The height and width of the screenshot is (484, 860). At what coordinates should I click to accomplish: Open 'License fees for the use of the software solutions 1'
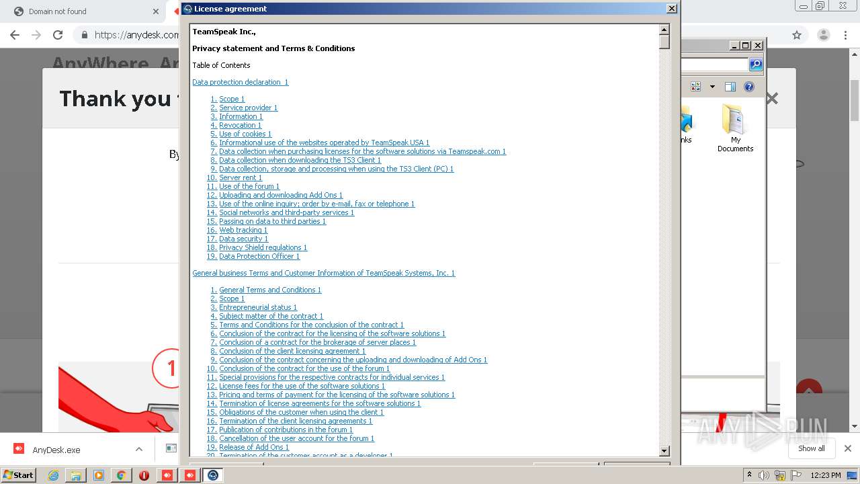pyautogui.click(x=302, y=386)
